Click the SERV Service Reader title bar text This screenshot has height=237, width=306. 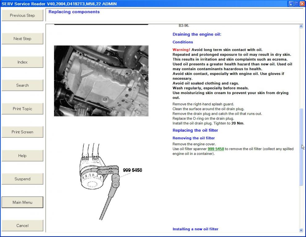(59, 4)
